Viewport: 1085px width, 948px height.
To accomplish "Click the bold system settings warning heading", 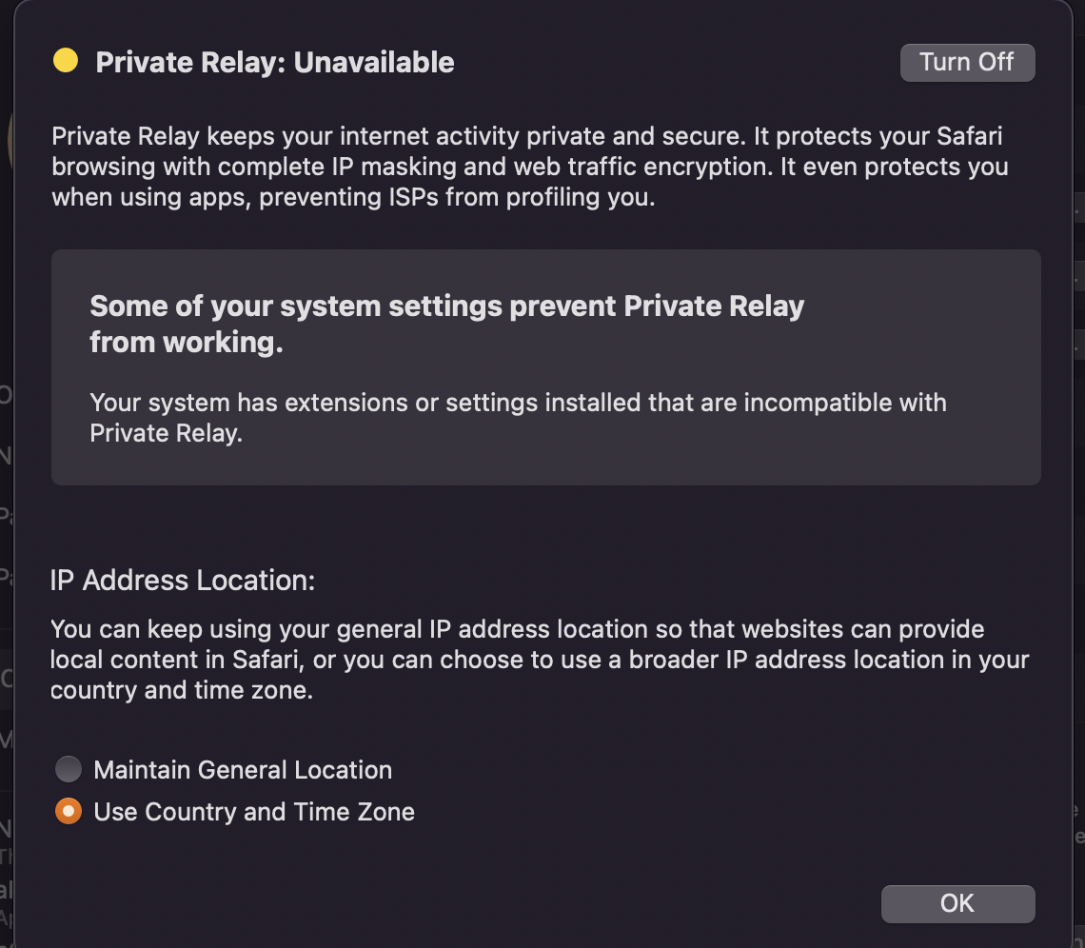I will point(446,306).
